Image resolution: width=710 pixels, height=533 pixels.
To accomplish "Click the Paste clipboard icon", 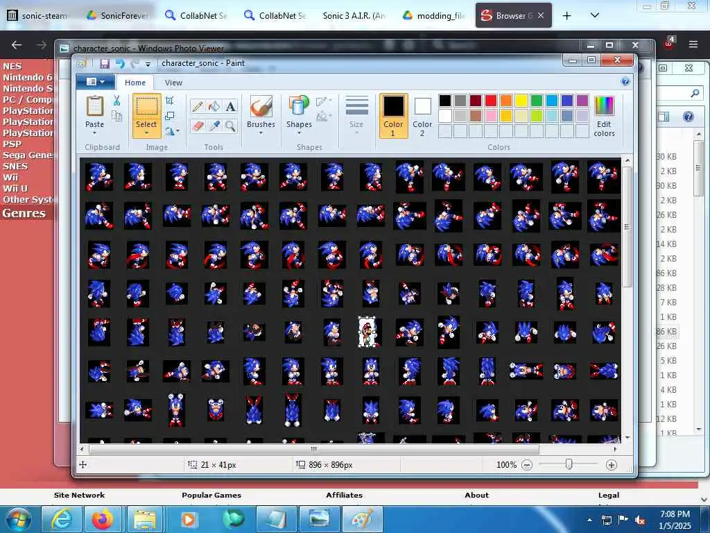I will click(94, 107).
